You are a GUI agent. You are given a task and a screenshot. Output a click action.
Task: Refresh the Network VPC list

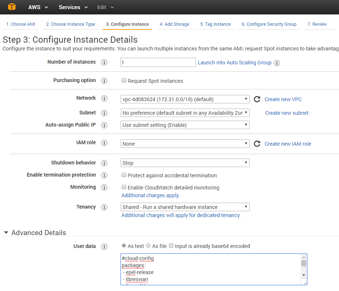257,99
